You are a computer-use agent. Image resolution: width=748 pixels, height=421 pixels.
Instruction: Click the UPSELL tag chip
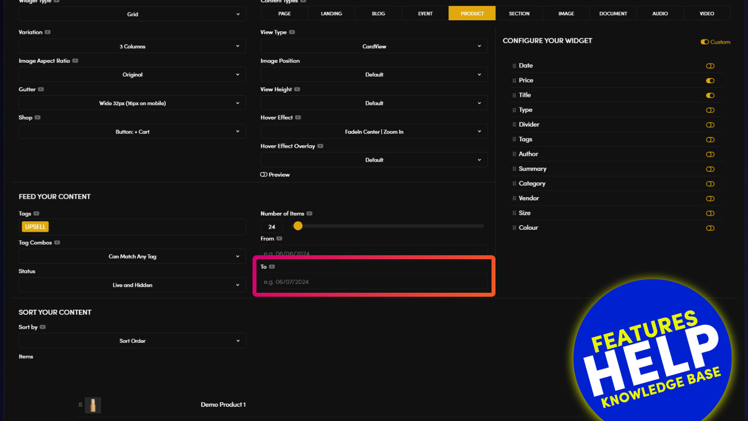[x=35, y=227]
